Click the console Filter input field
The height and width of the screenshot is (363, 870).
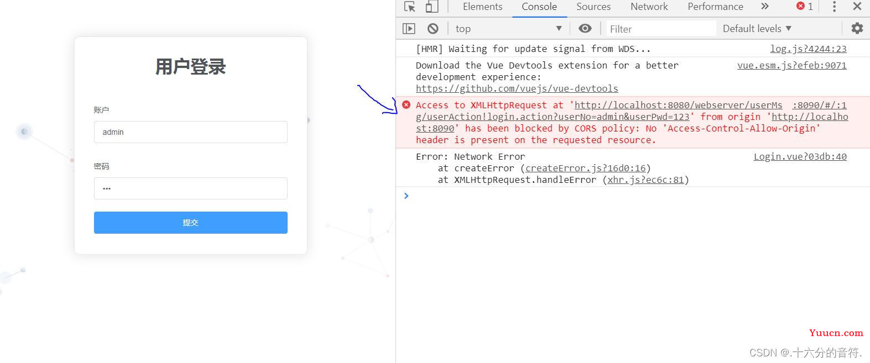click(x=660, y=29)
